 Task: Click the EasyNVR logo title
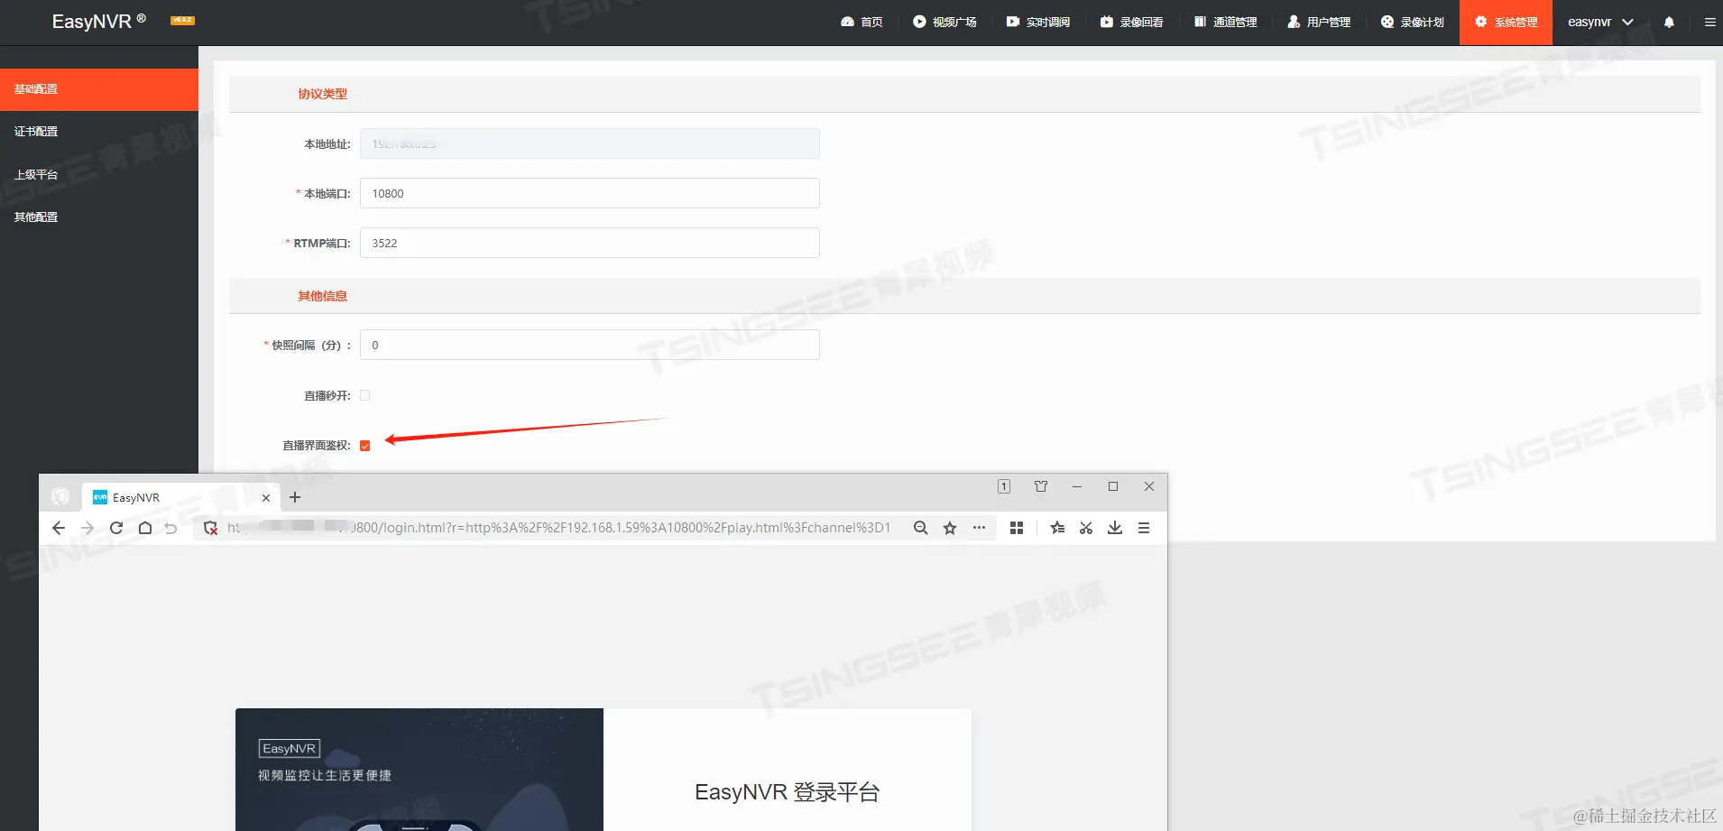click(x=98, y=21)
